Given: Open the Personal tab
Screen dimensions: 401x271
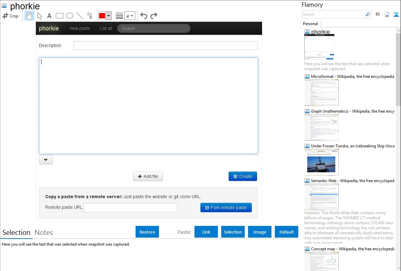Looking at the screenshot, I should pos(310,24).
